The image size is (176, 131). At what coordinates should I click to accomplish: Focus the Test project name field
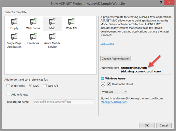coord(64,102)
